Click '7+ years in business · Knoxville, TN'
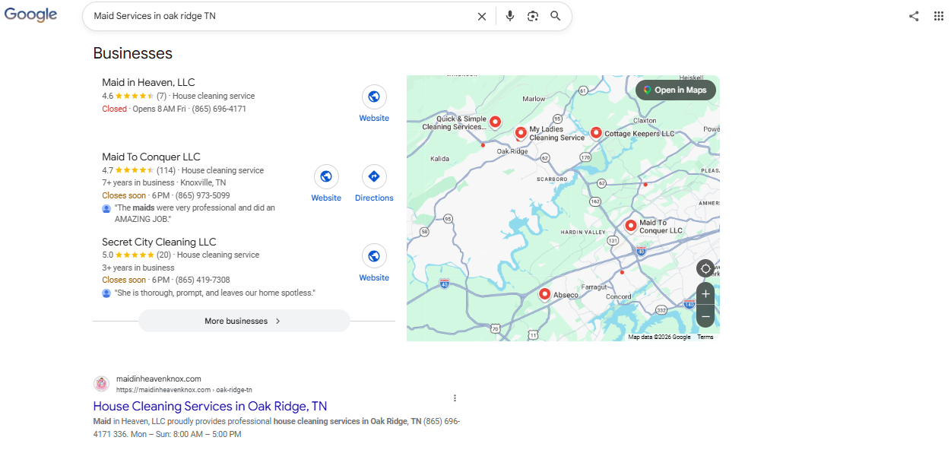Screen dimensions: 951x453 [x=163, y=182]
